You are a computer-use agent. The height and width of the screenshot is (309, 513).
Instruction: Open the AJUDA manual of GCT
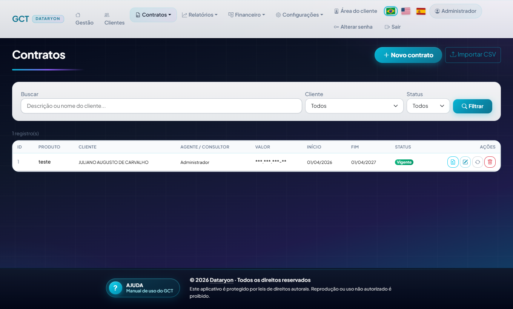click(x=143, y=288)
